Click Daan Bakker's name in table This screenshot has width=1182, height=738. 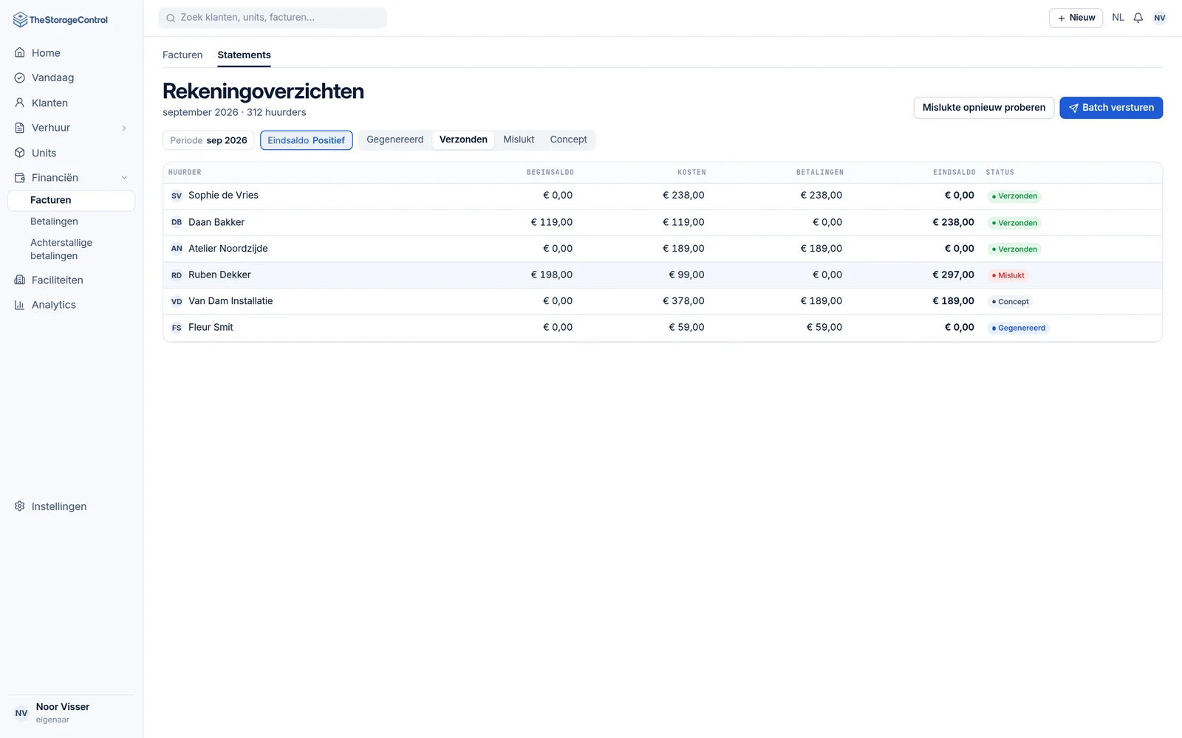point(216,222)
